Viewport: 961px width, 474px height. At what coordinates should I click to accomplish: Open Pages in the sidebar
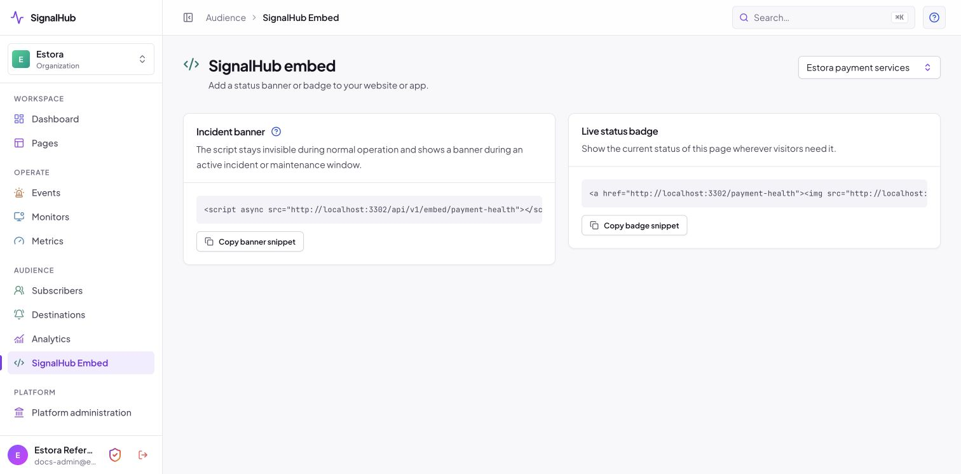[81, 143]
